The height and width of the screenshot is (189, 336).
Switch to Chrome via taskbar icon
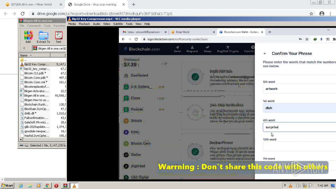pos(47,186)
